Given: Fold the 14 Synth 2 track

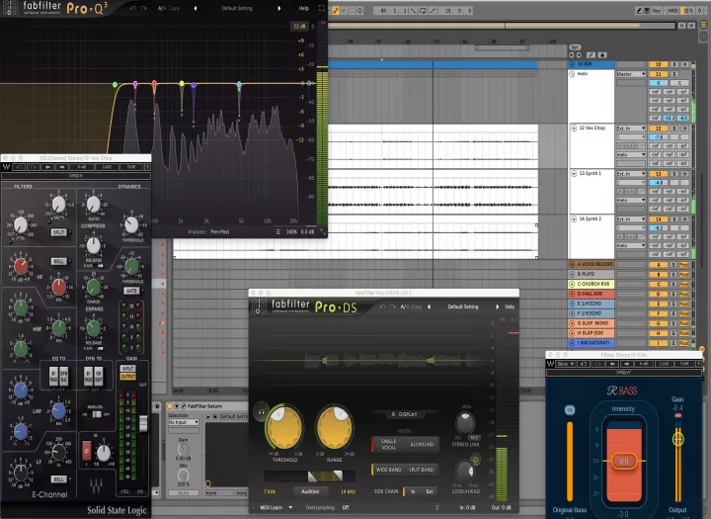Looking at the screenshot, I should coord(574,218).
